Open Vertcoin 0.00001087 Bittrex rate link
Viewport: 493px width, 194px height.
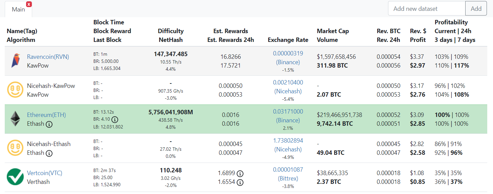pyautogui.click(x=288, y=174)
